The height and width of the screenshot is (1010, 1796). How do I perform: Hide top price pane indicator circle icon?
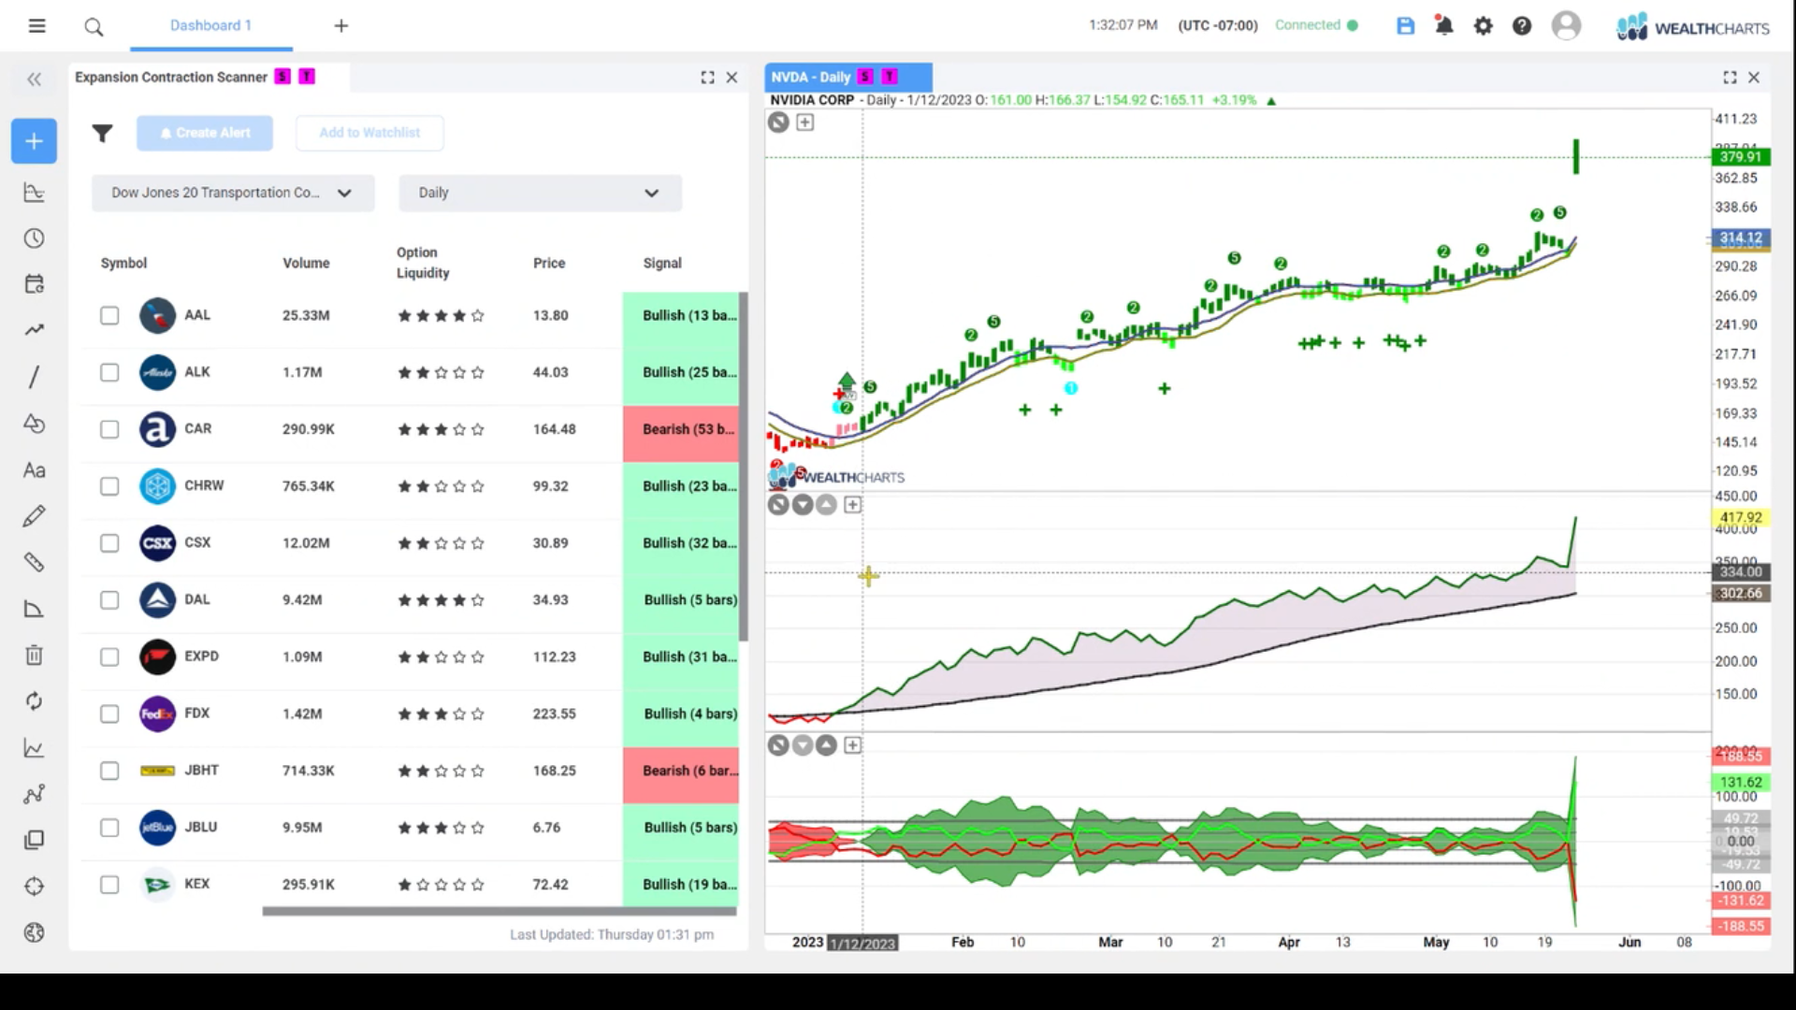click(778, 123)
